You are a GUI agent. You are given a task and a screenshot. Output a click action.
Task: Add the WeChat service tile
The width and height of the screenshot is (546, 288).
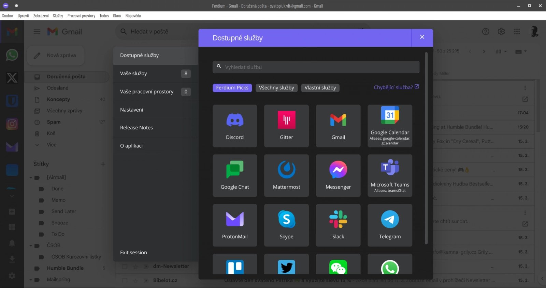(x=338, y=264)
